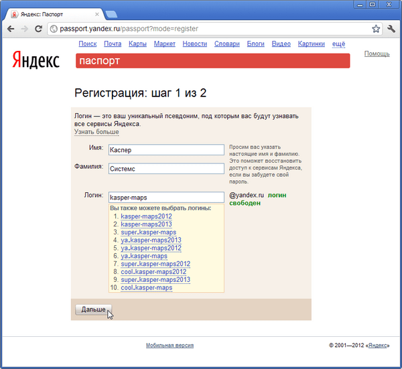Choose suggested login cool.kasper-maps2012
The height and width of the screenshot is (369, 402).
point(153,272)
